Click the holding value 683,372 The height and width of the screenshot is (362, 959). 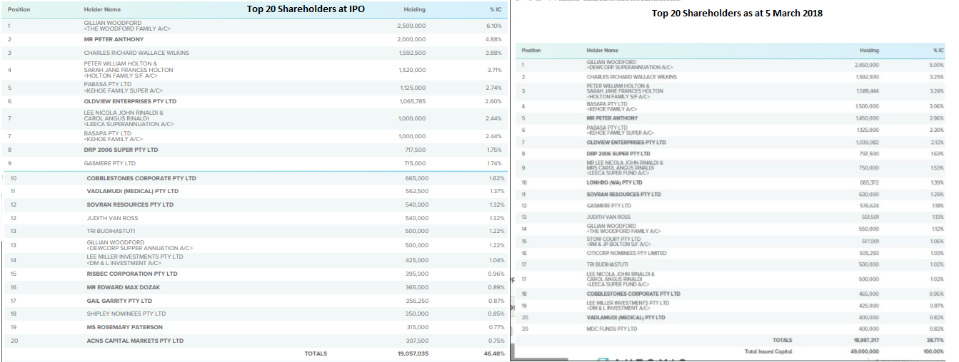point(869,182)
